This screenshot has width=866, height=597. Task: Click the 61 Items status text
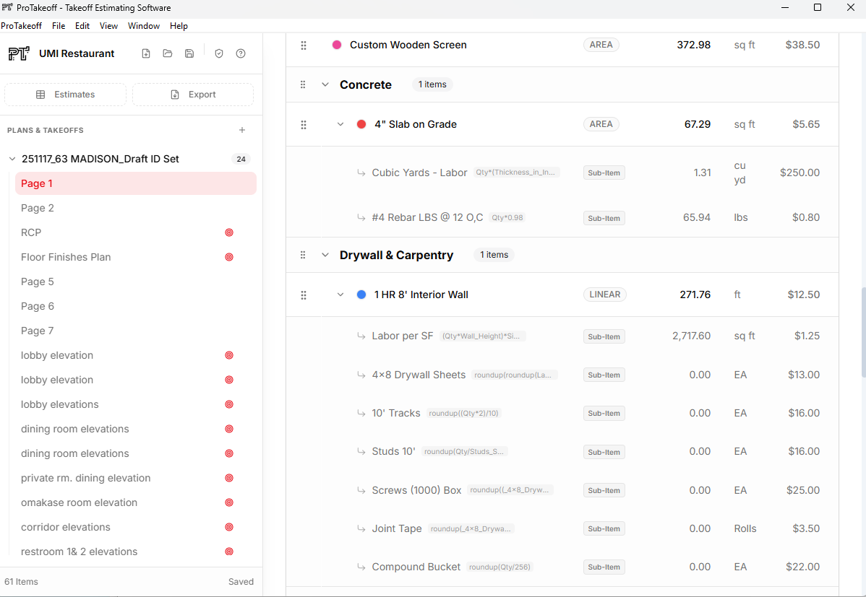click(x=21, y=582)
